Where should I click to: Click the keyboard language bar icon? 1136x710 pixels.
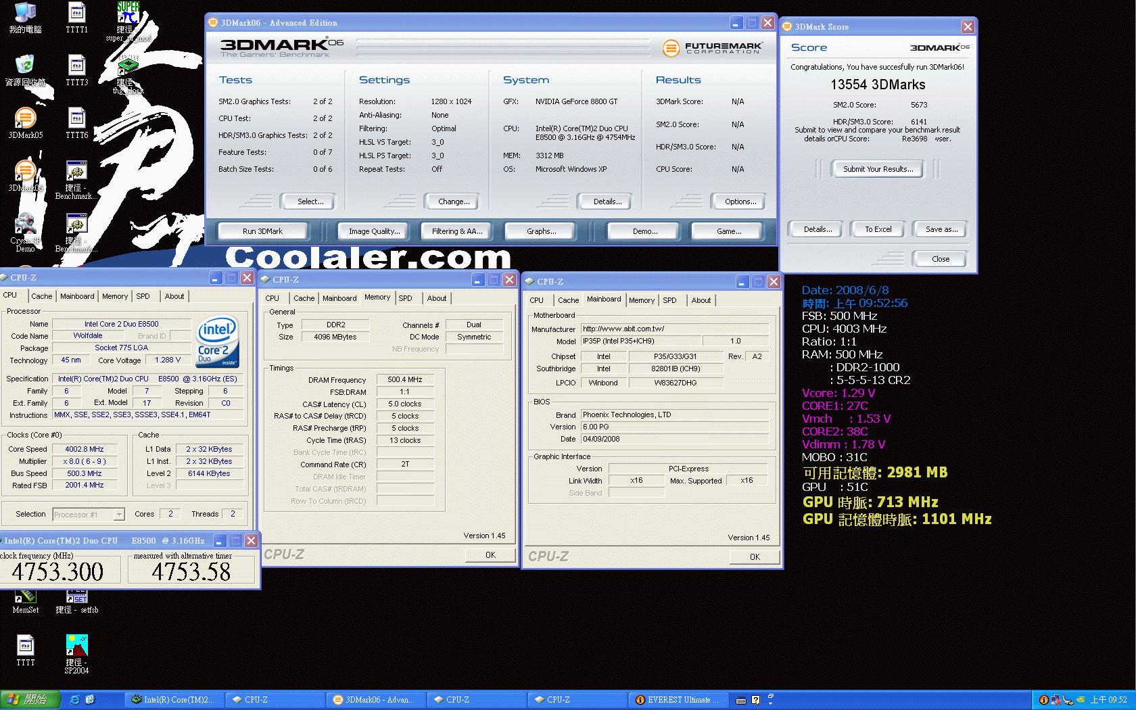[x=741, y=700]
